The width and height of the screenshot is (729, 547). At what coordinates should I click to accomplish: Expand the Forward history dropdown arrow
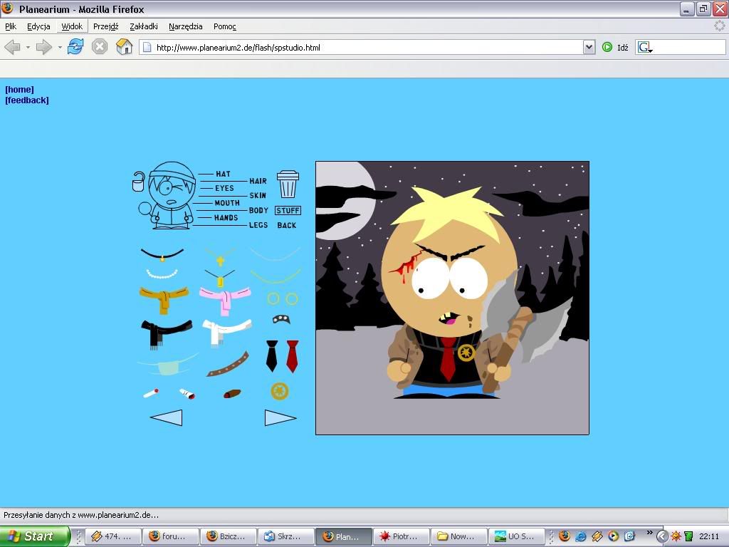60,48
